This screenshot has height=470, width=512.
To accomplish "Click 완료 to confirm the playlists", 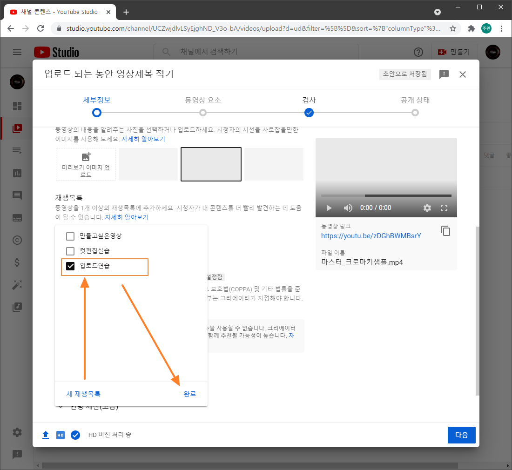I will point(190,394).
